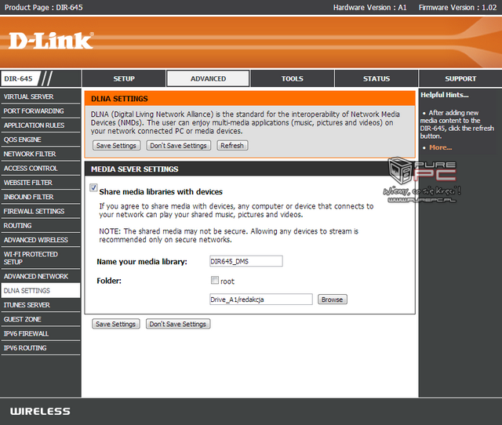
Task: Click the WIRELESS footer label
Action: click(40, 411)
